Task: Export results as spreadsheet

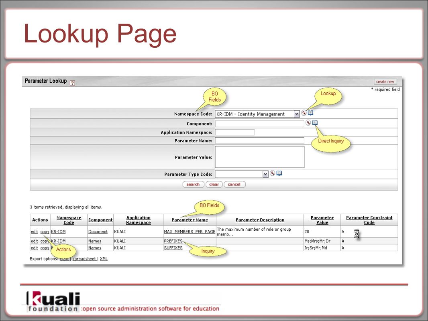Action: point(84,259)
